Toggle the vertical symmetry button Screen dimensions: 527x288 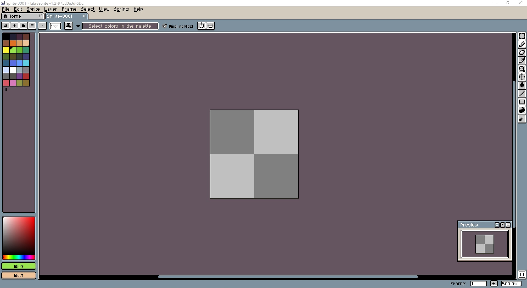tap(210, 26)
